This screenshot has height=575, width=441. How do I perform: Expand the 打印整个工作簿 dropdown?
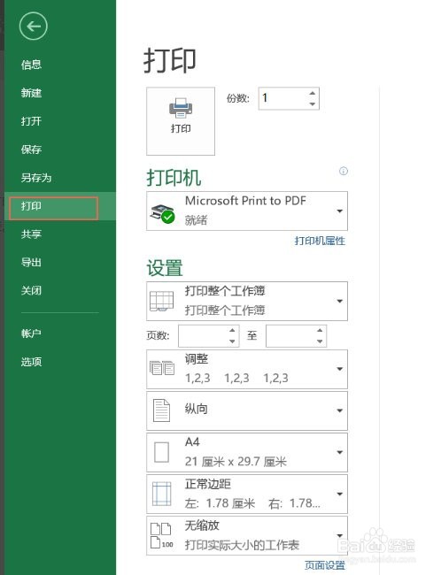pyautogui.click(x=340, y=301)
